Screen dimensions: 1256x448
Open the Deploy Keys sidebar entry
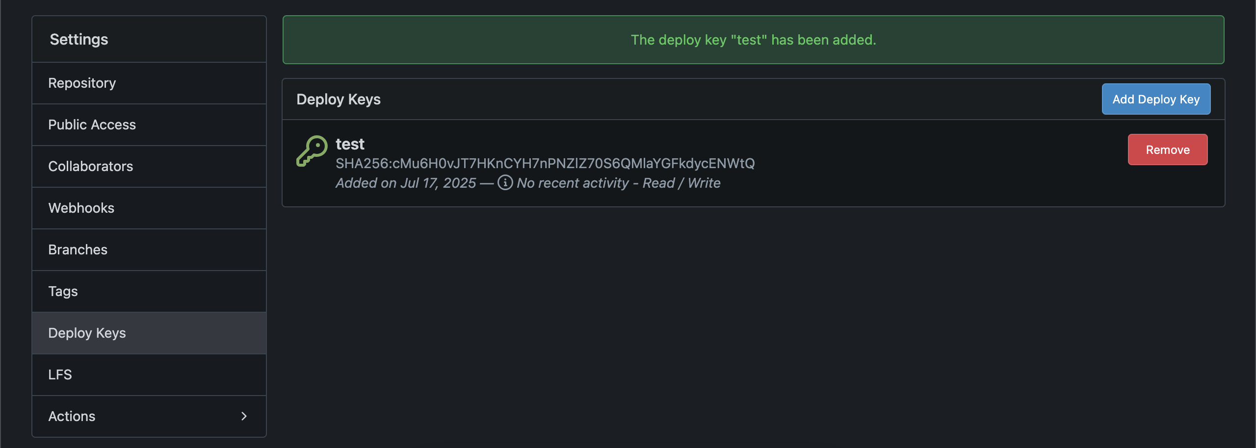(87, 333)
